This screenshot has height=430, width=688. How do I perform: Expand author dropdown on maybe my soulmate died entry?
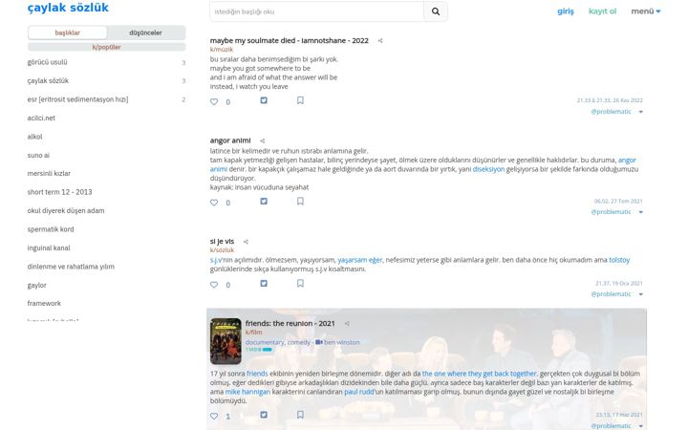click(x=640, y=112)
